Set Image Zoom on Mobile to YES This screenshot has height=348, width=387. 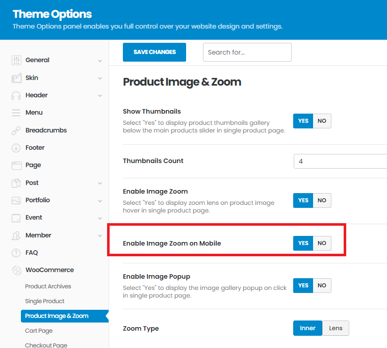[303, 243]
